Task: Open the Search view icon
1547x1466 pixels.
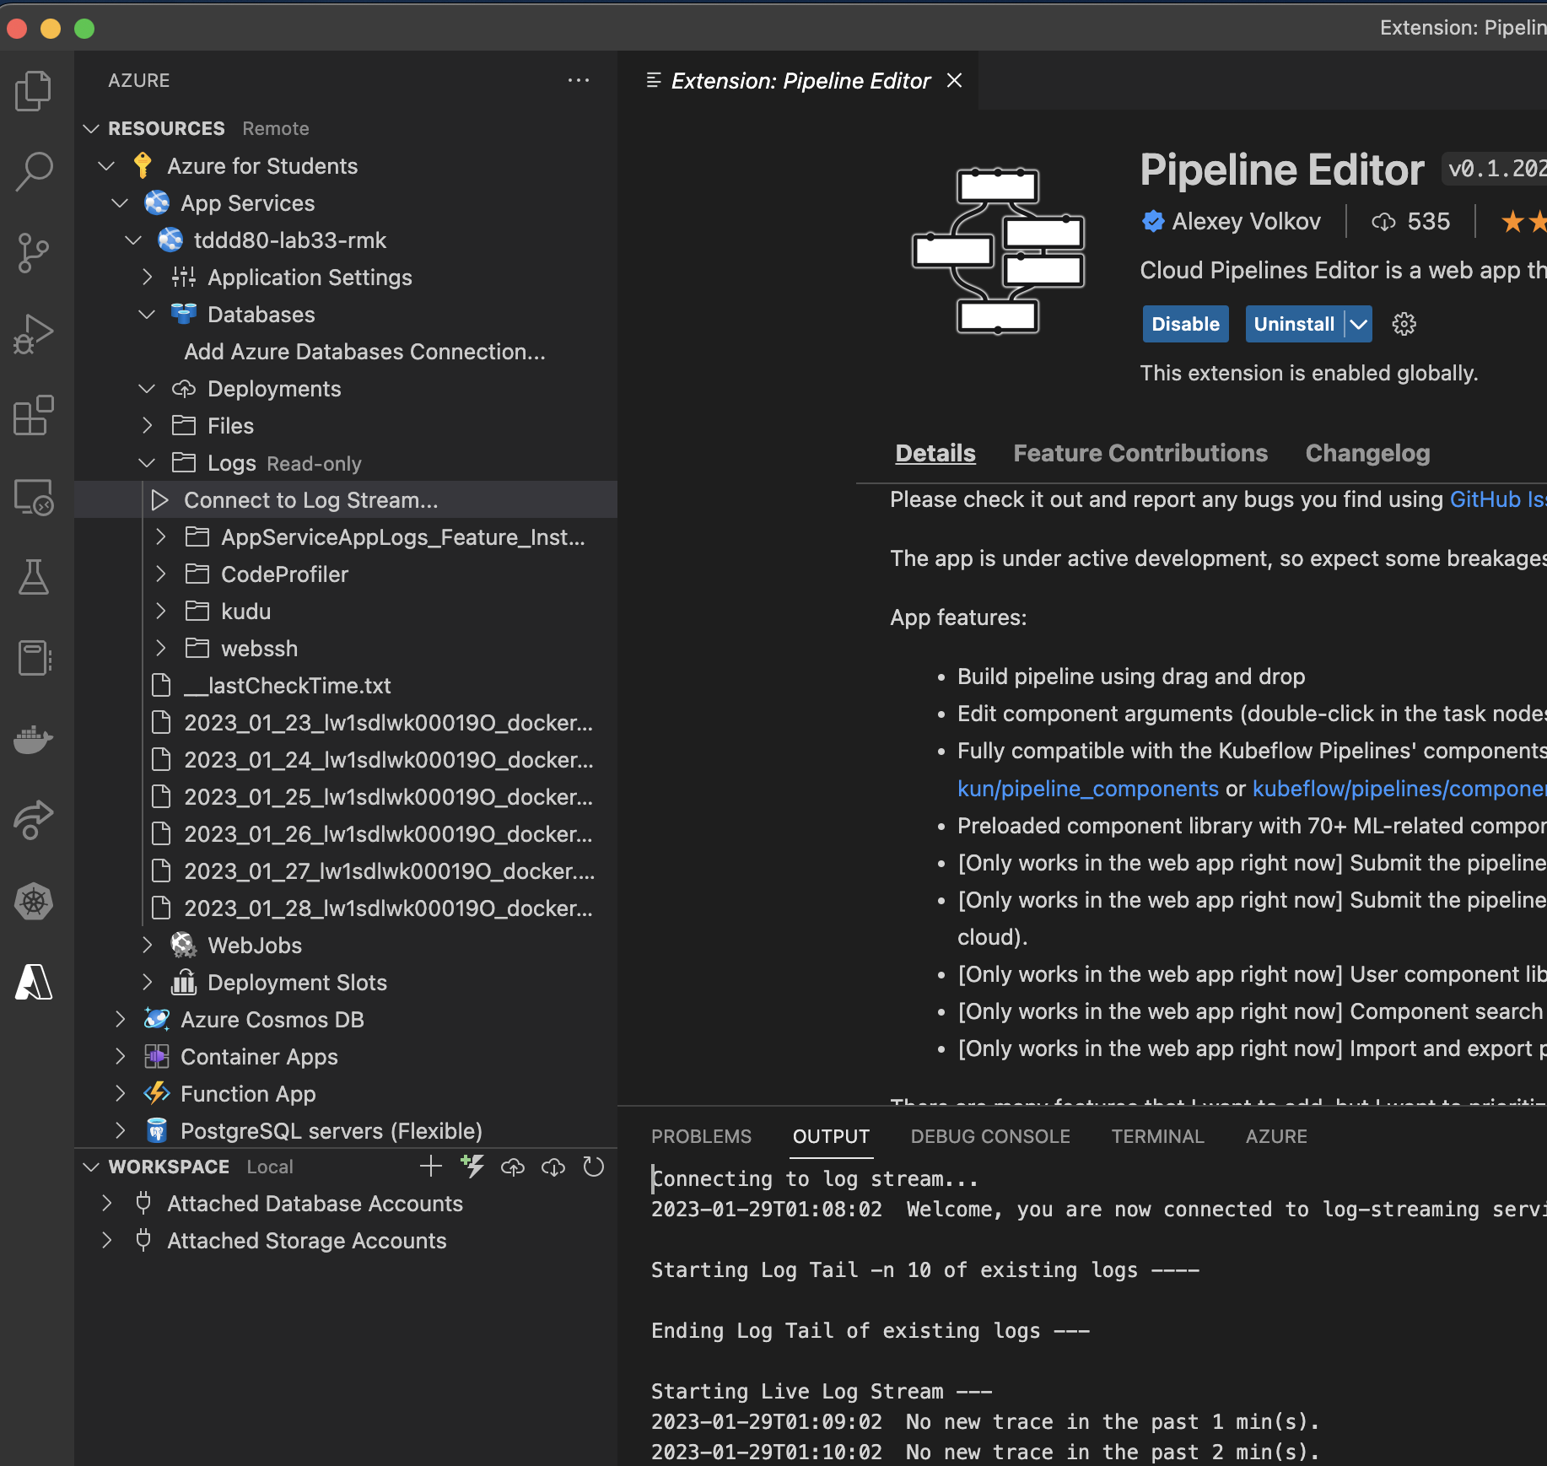Action: click(x=34, y=171)
